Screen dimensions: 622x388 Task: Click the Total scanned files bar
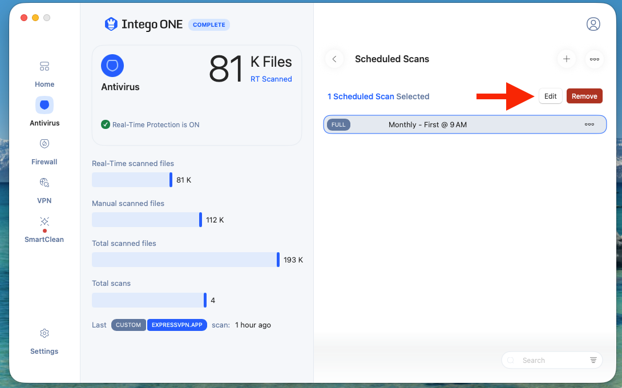pos(185,260)
